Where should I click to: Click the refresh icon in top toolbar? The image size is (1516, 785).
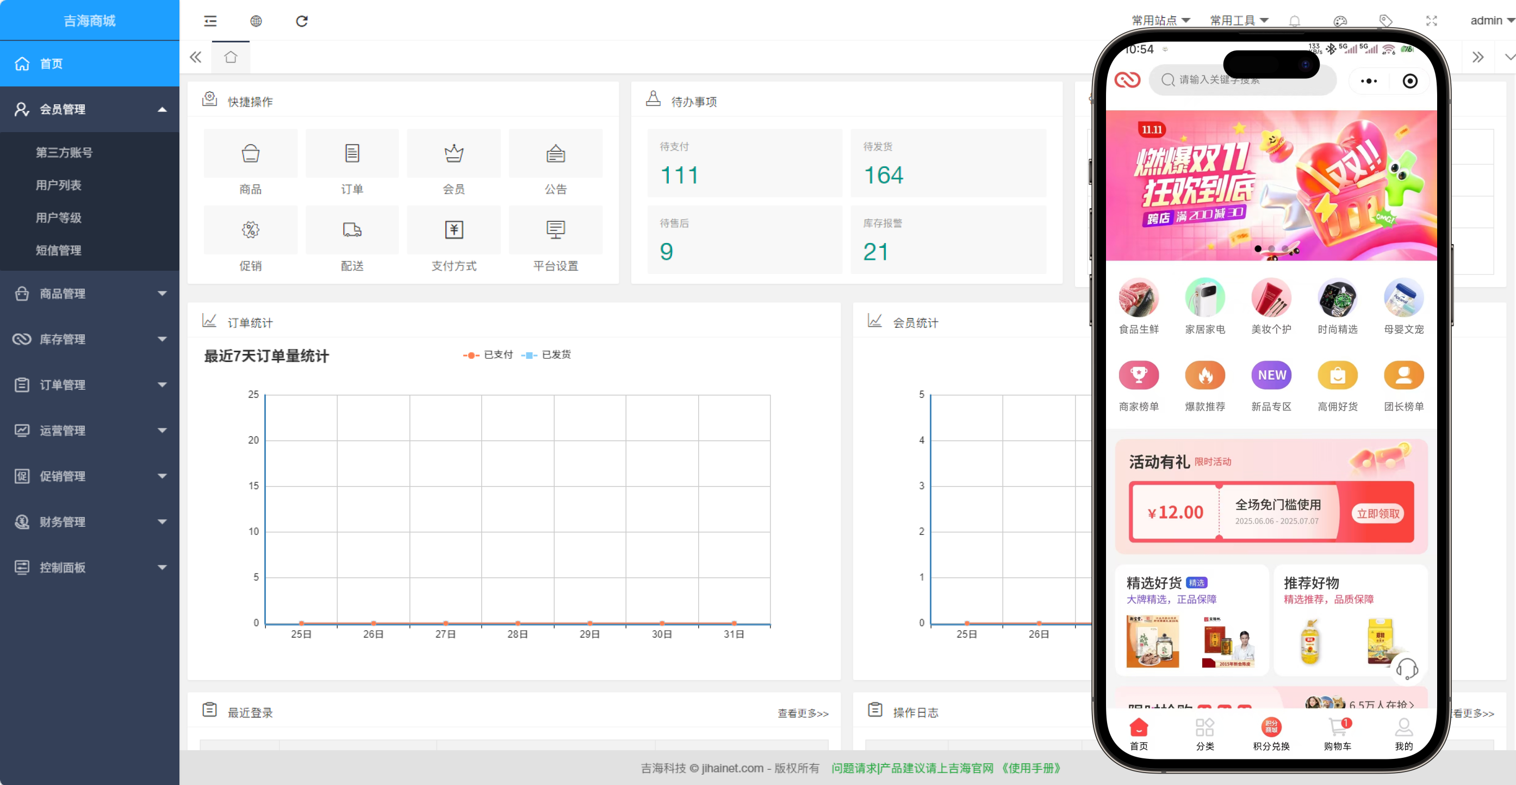[x=301, y=21]
